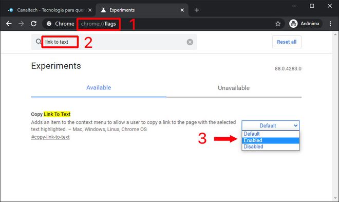
Task: Open the Chrome three-dot menu
Action: tap(330, 24)
